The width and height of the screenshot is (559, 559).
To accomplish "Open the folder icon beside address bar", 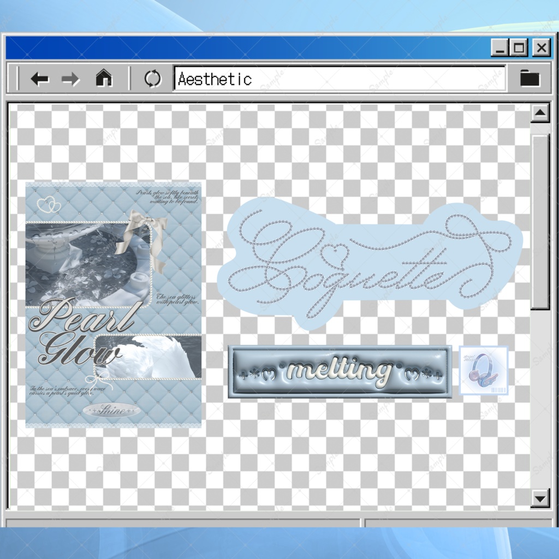I will (x=530, y=78).
